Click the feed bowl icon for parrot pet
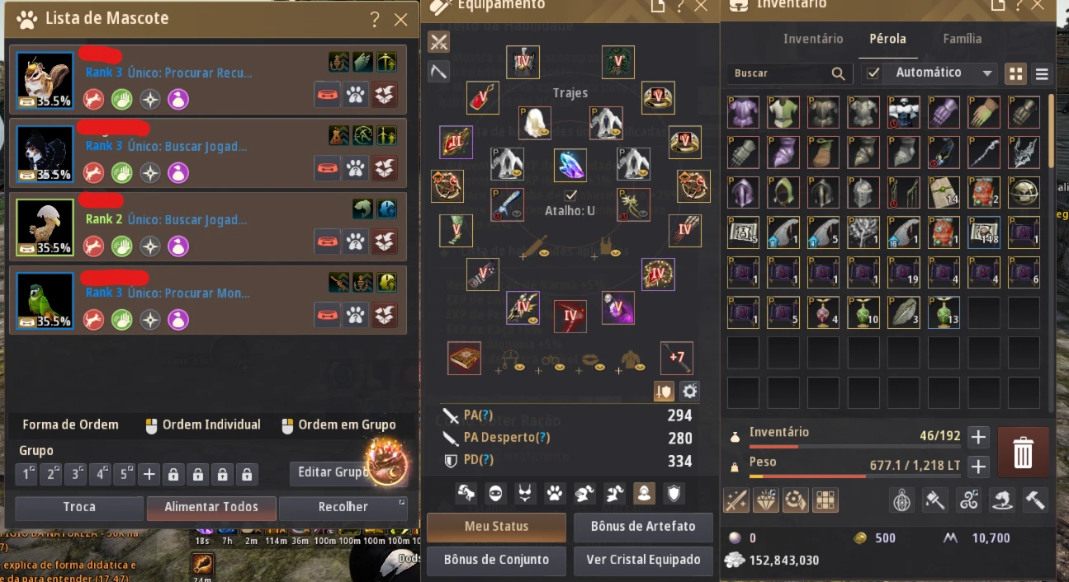This screenshot has height=582, width=1069. [327, 314]
